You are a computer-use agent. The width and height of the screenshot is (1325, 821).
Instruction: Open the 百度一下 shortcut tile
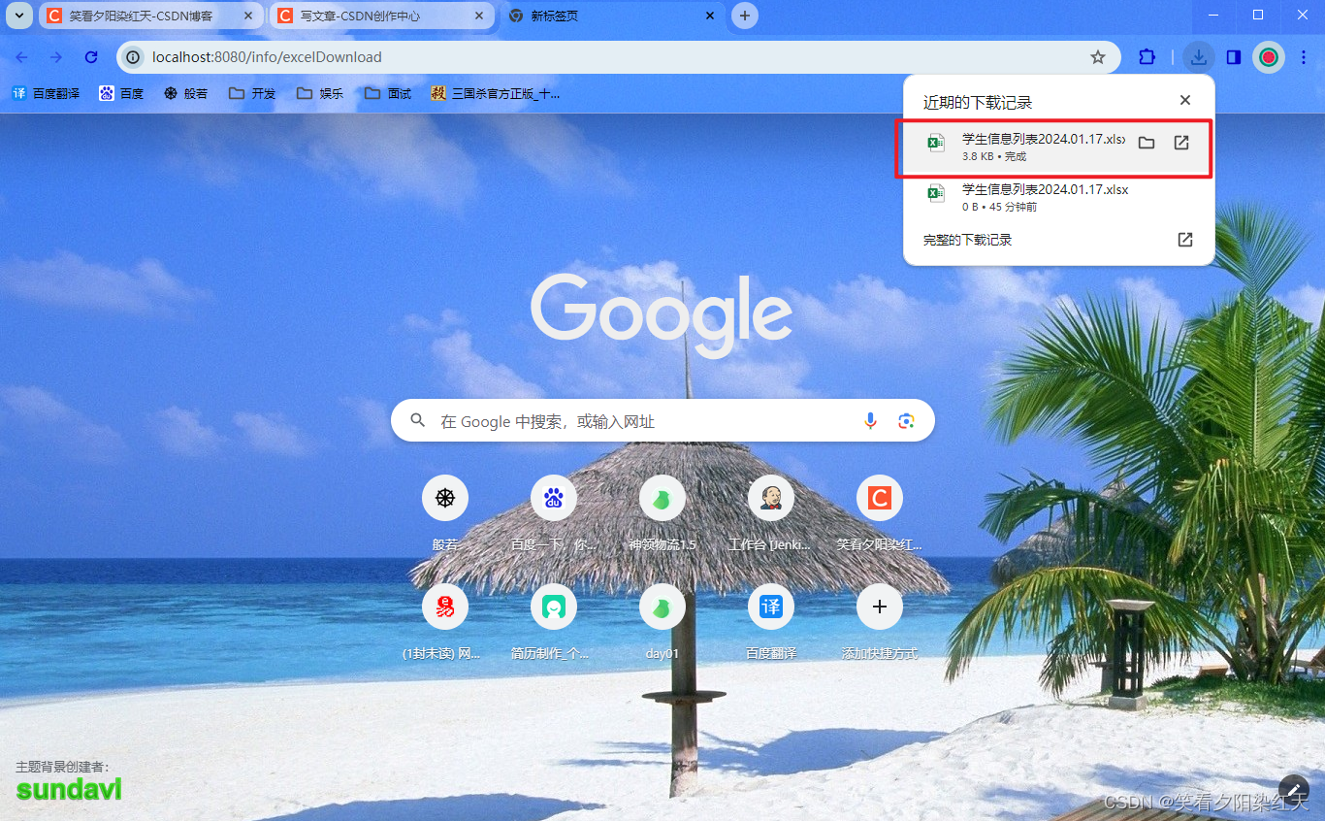click(x=554, y=514)
